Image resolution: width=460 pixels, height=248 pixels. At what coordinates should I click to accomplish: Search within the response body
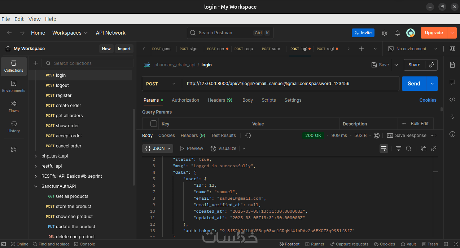409,149
